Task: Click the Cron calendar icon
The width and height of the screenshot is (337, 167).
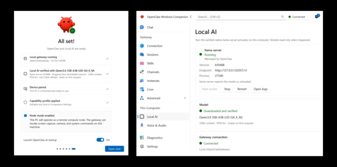Action: coord(142,89)
